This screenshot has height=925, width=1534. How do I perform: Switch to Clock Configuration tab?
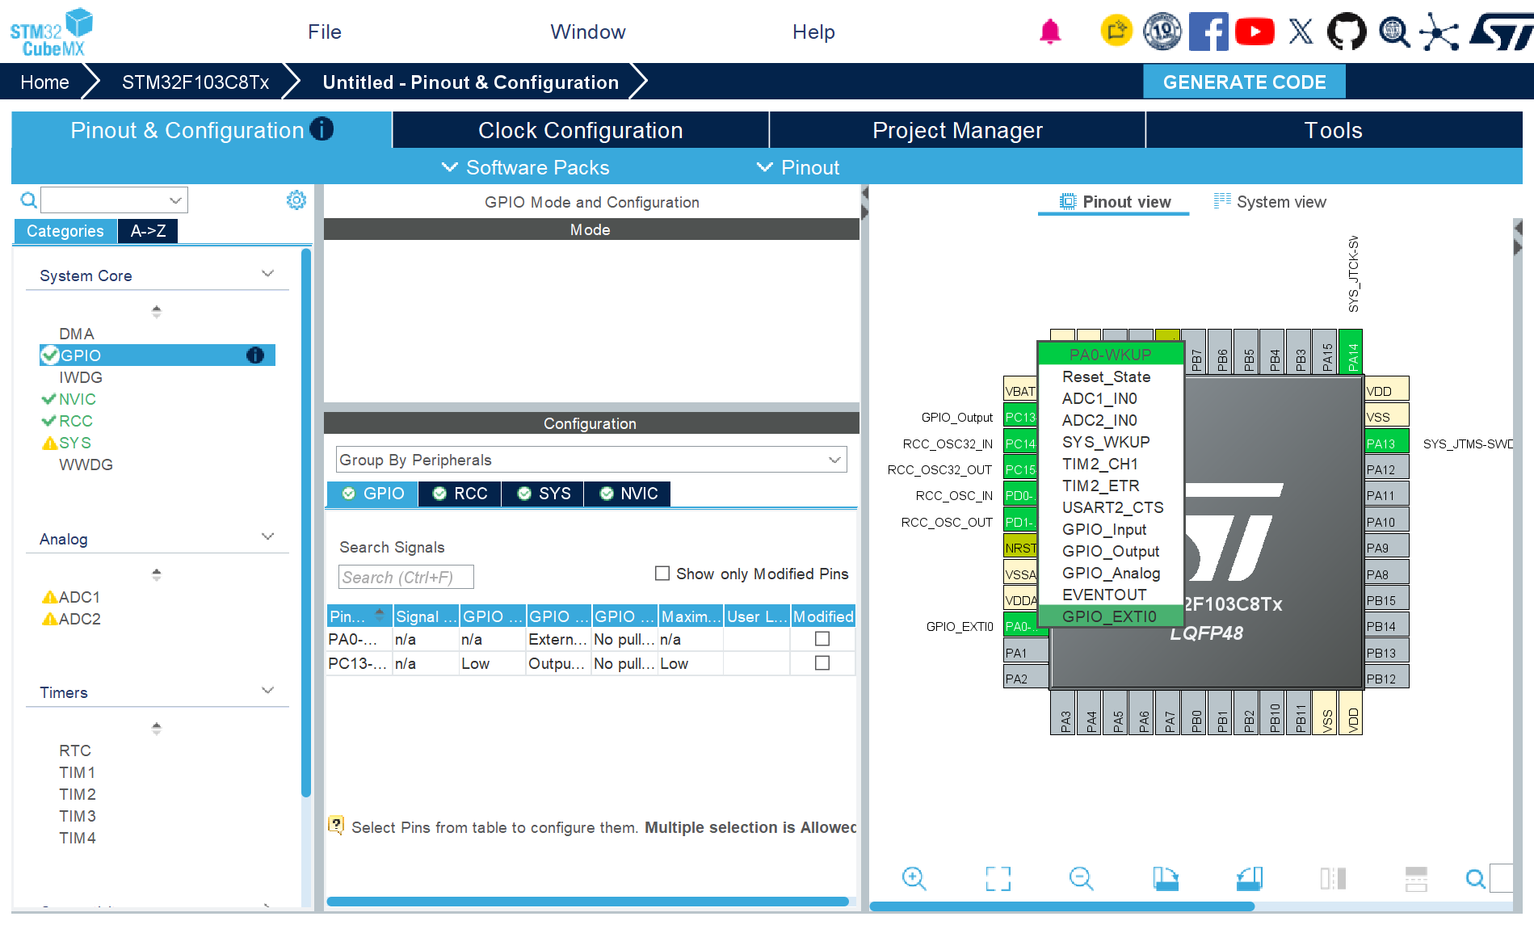(581, 130)
